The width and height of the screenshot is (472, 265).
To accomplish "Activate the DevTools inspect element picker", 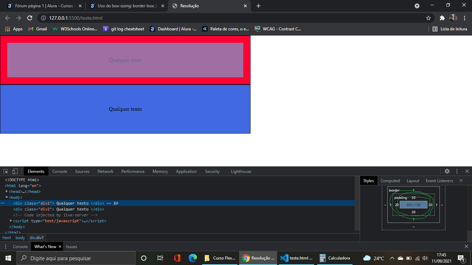I will pyautogui.click(x=6, y=171).
